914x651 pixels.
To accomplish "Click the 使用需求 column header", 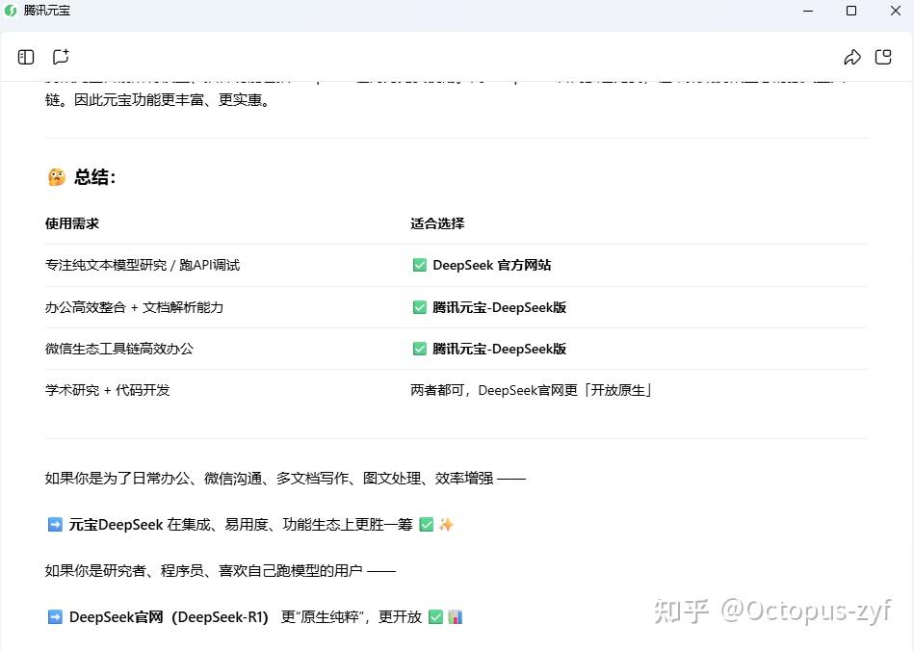I will click(72, 223).
